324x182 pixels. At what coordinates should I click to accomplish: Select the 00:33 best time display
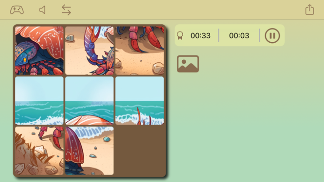pyautogui.click(x=200, y=36)
